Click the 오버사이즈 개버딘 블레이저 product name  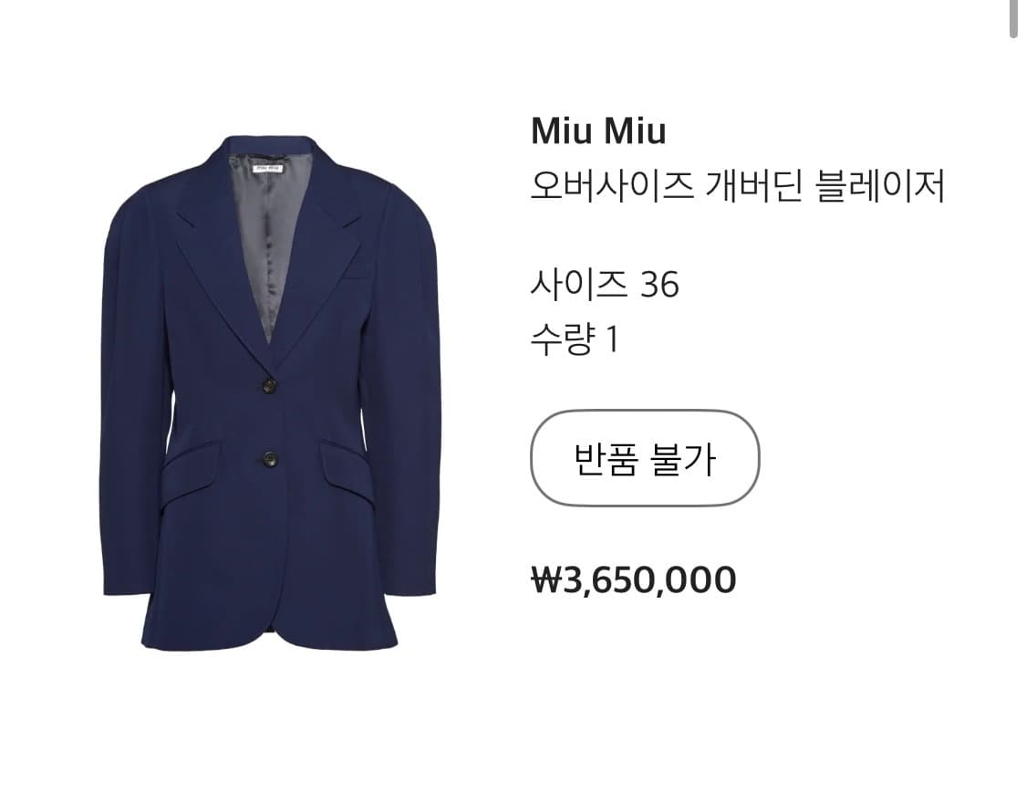point(737,187)
